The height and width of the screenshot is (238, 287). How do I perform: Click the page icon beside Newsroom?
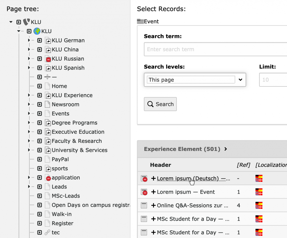tap(47, 104)
